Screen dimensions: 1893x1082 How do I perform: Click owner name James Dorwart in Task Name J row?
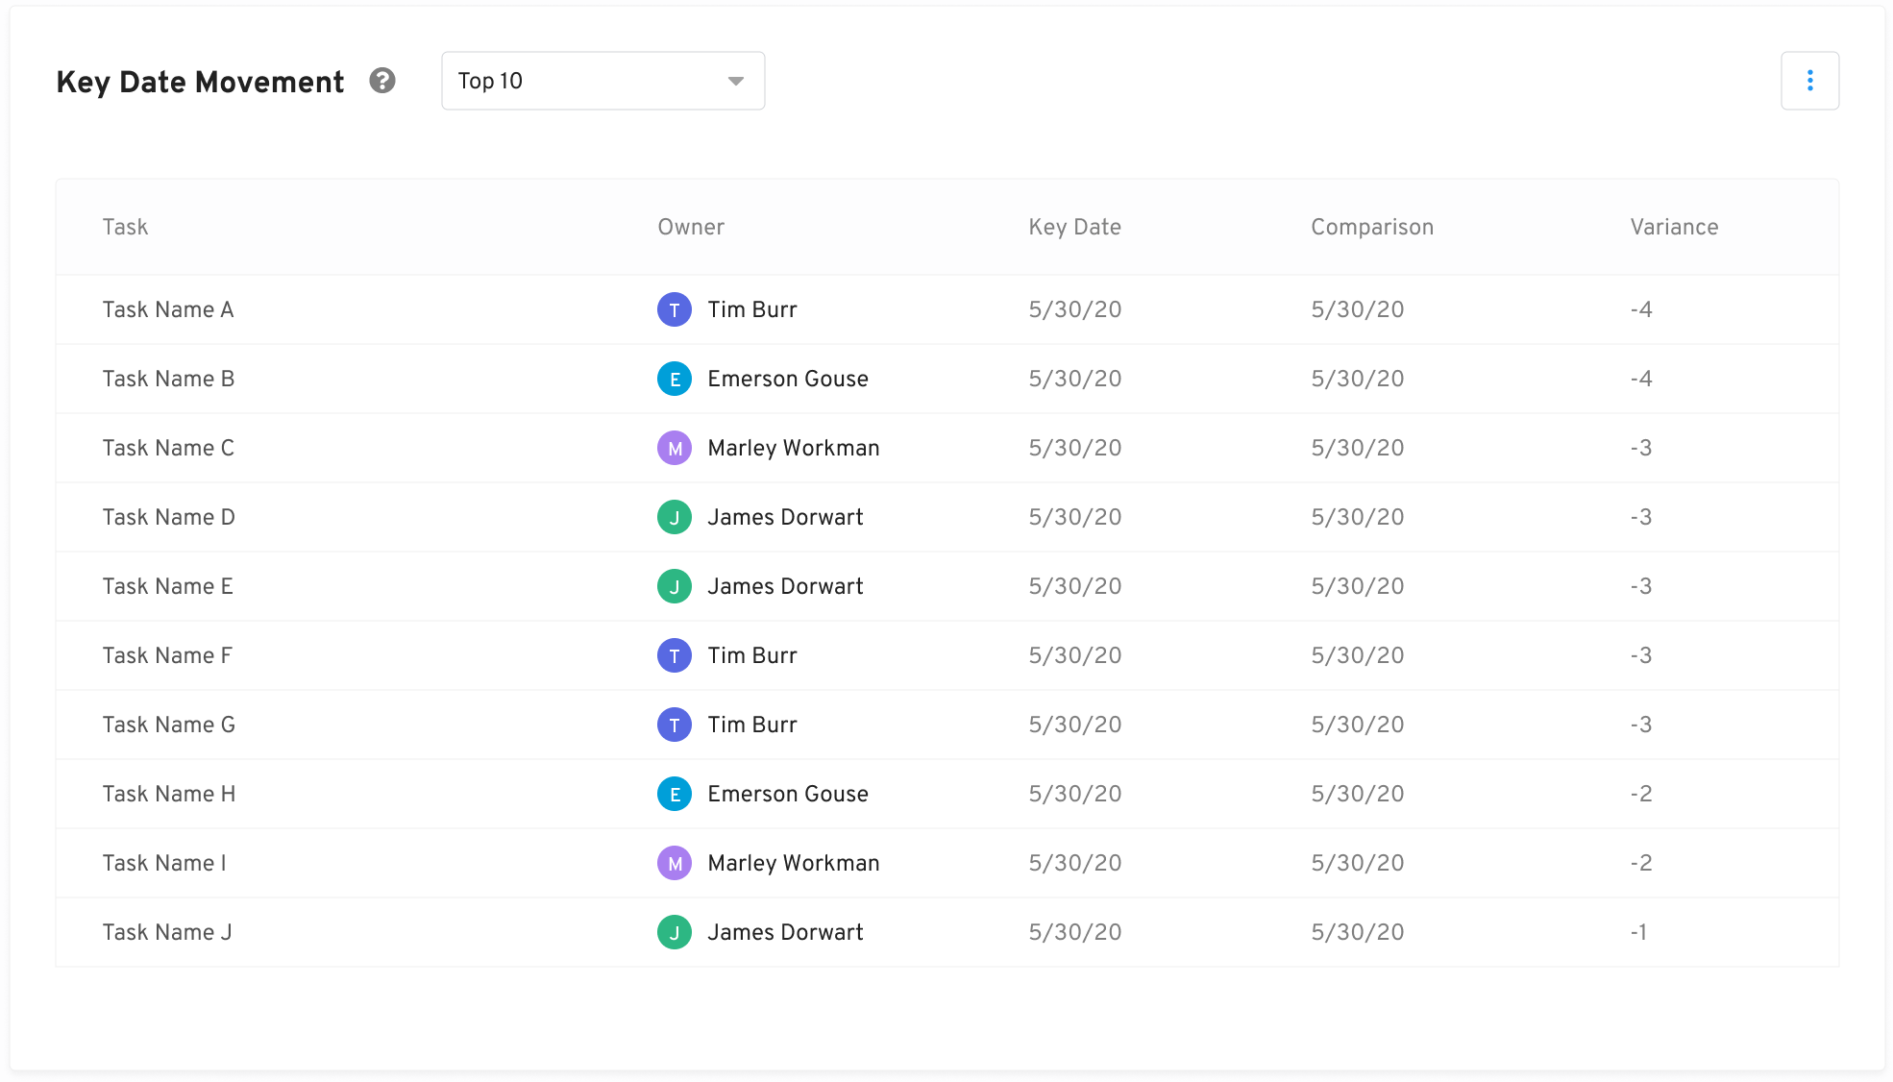point(785,932)
